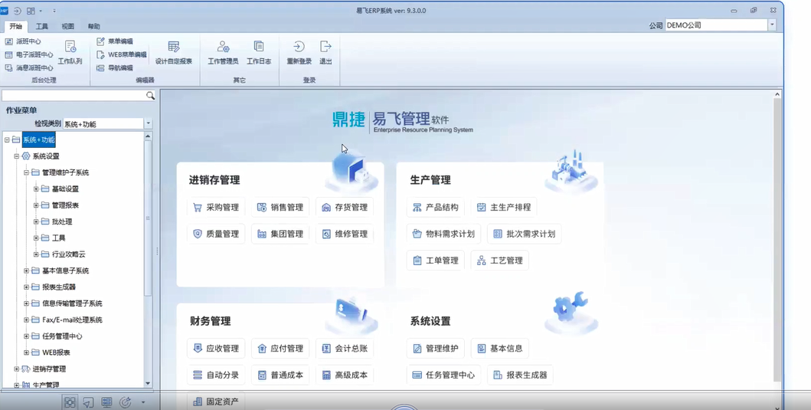
Task: Click the target icon in bottom bar
Action: [125, 402]
